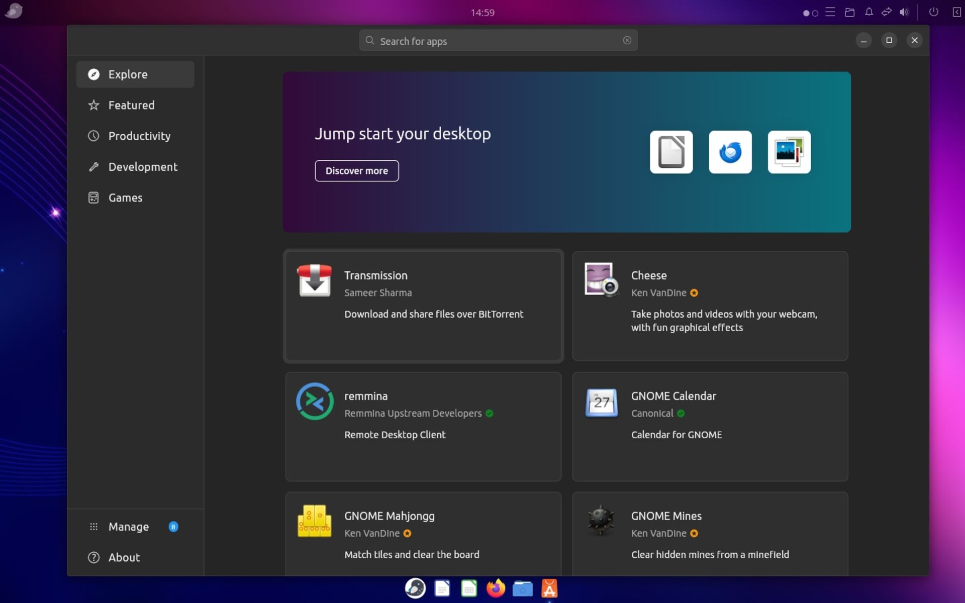965x603 pixels.
Task: Open the volume speaker icon in panel
Action: (x=904, y=12)
